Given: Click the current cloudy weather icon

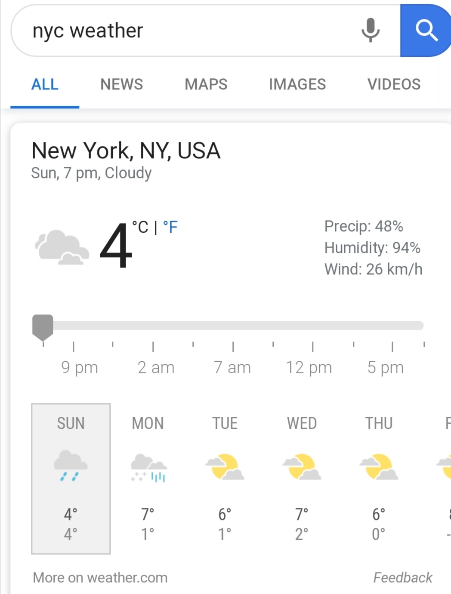Looking at the screenshot, I should point(62,247).
